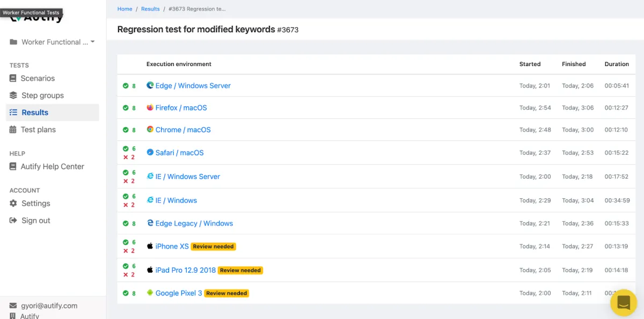Open iPad Pro 12.9 2018 result
Viewport: 644px width, 319px height.
[186, 270]
